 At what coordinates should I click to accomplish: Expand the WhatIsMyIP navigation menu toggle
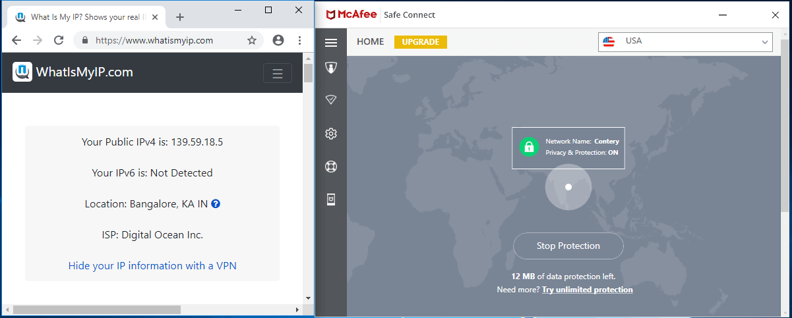(x=277, y=73)
